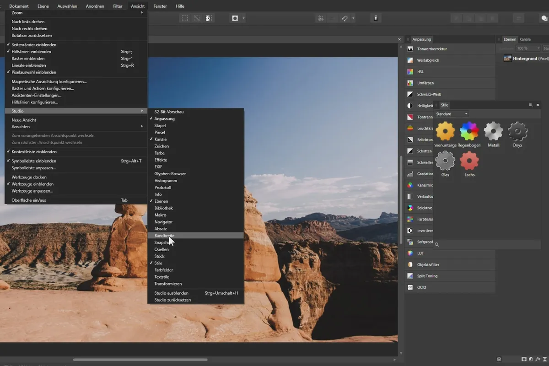
Task: Click the fx layer effects icon
Action: point(537,359)
